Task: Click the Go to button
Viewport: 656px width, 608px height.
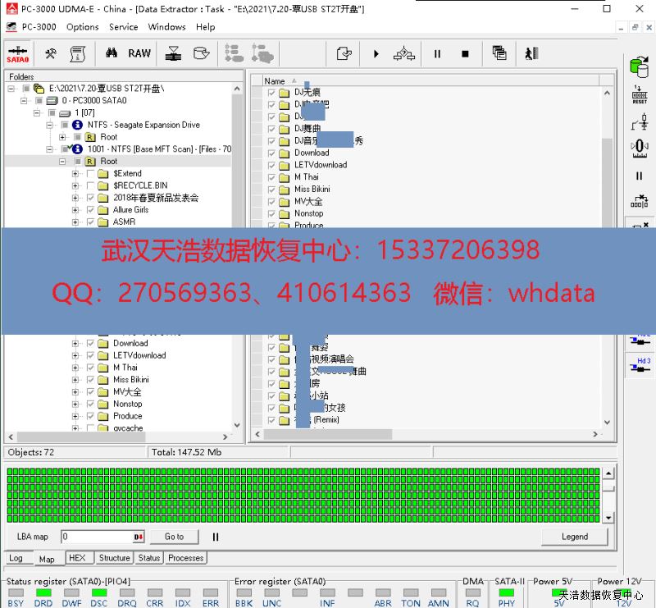Action: [174, 537]
